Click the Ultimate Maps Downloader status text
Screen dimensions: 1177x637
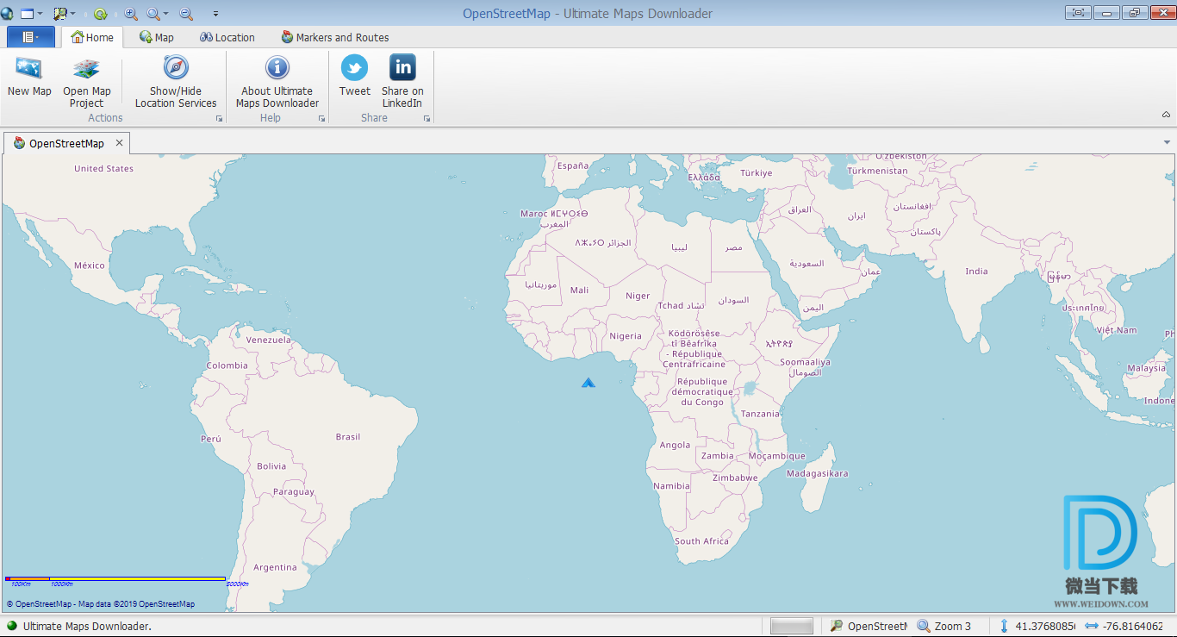click(87, 627)
